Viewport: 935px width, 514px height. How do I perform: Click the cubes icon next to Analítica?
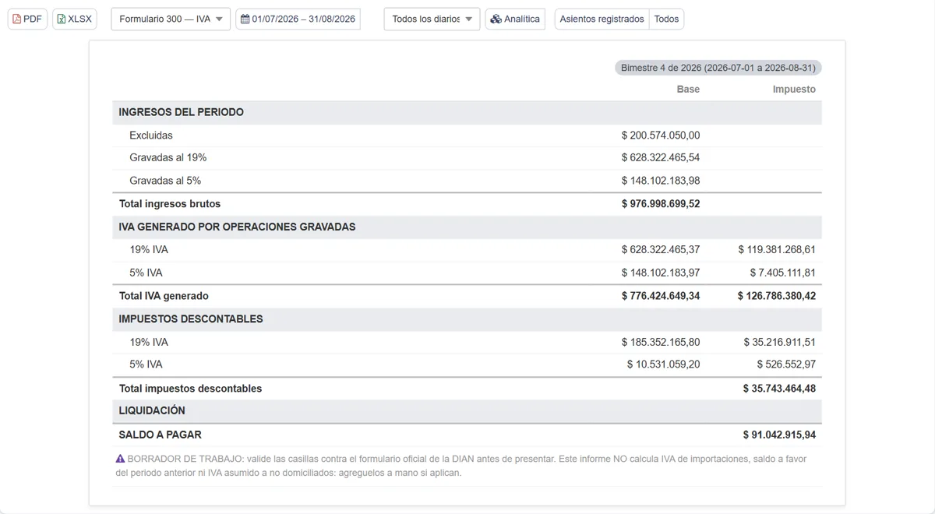click(496, 19)
